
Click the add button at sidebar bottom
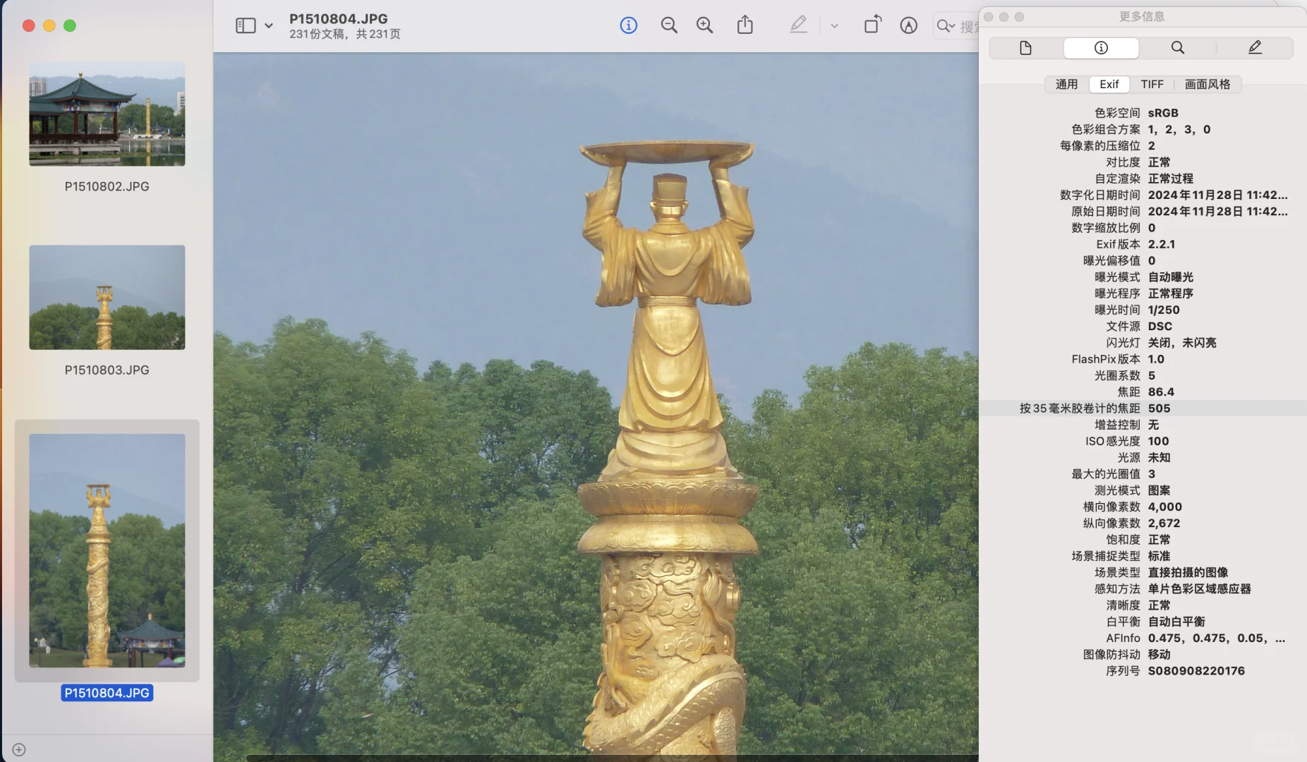19,749
